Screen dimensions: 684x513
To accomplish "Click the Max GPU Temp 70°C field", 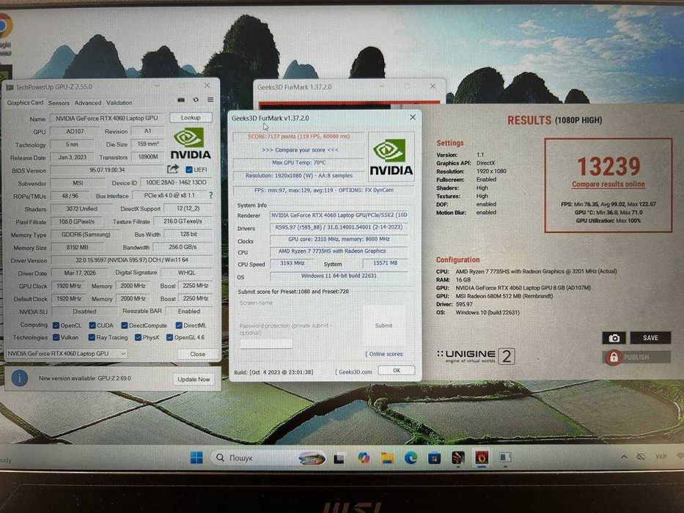I will click(x=299, y=163).
